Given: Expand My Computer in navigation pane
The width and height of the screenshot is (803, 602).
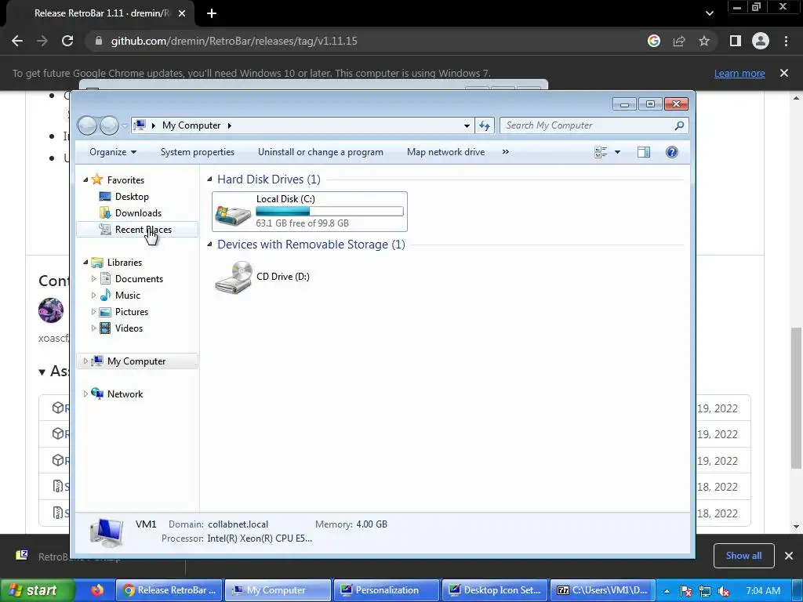Looking at the screenshot, I should pyautogui.click(x=85, y=361).
